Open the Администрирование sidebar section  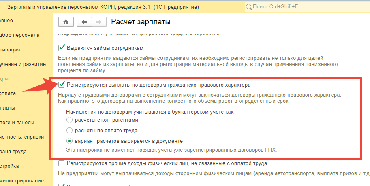(22, 180)
